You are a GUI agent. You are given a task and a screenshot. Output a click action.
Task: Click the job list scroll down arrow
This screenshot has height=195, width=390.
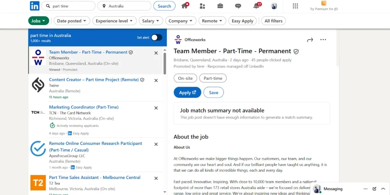[x=165, y=192]
